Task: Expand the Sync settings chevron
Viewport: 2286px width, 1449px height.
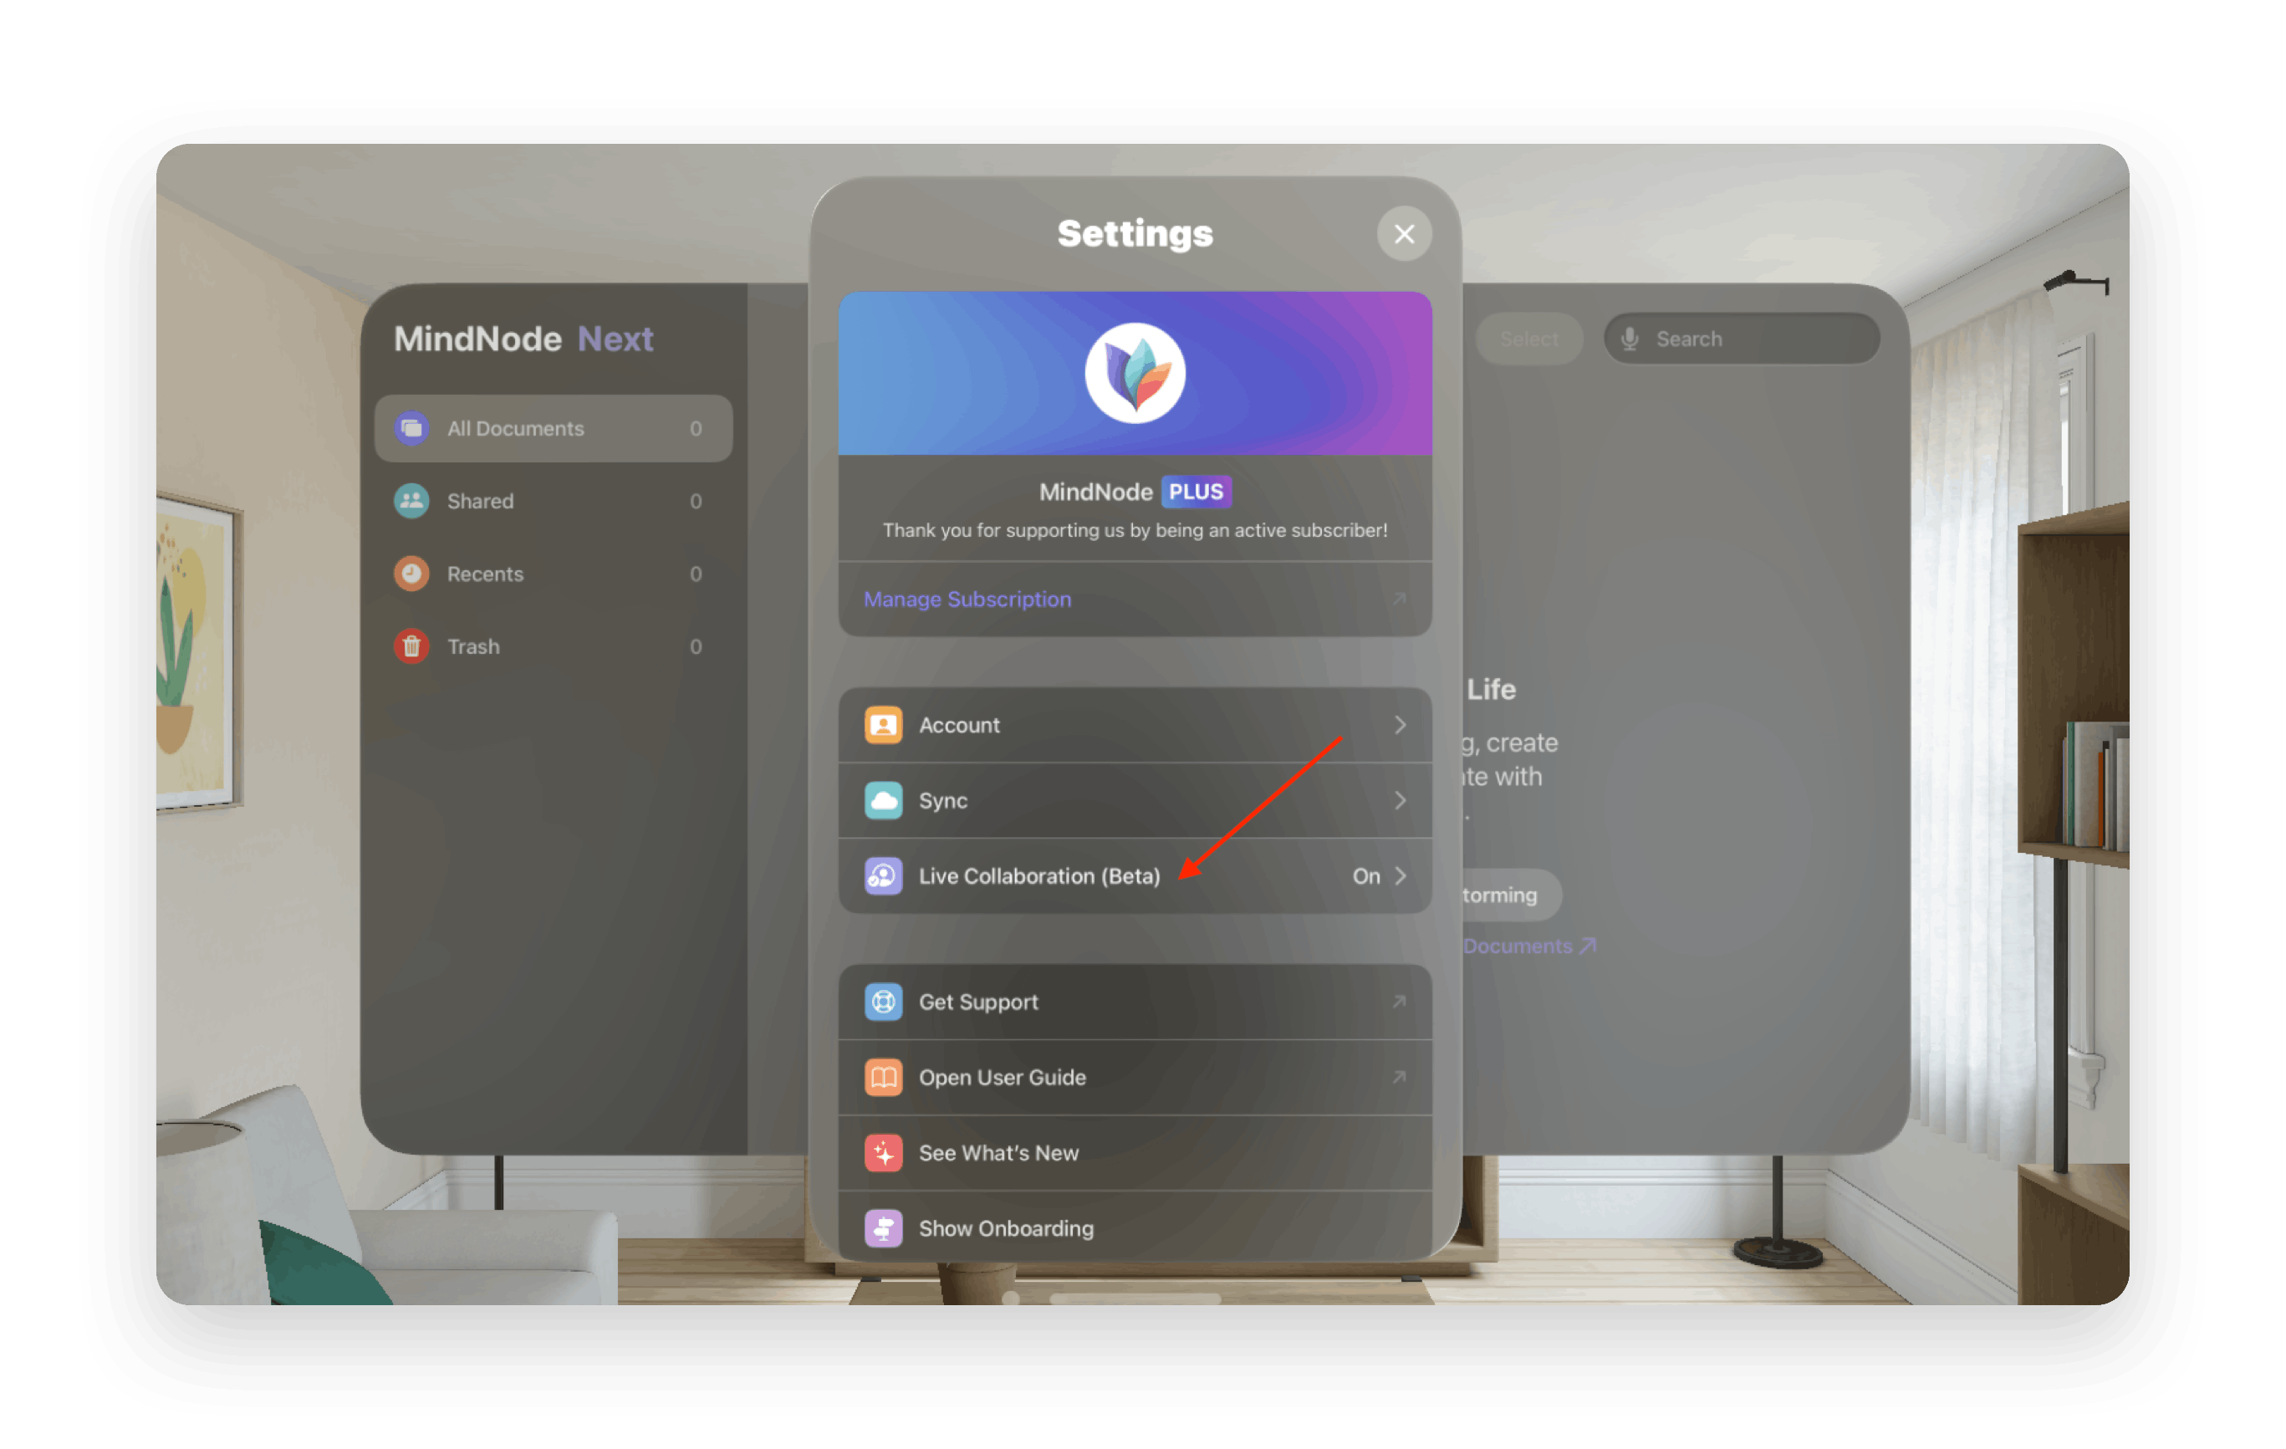Action: (x=1405, y=799)
